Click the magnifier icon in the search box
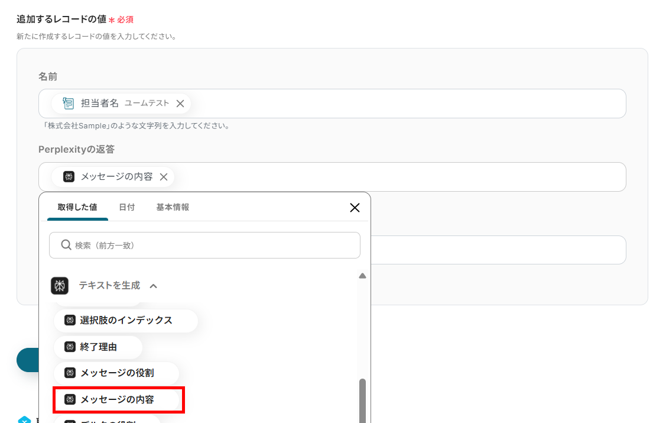 [x=66, y=245]
